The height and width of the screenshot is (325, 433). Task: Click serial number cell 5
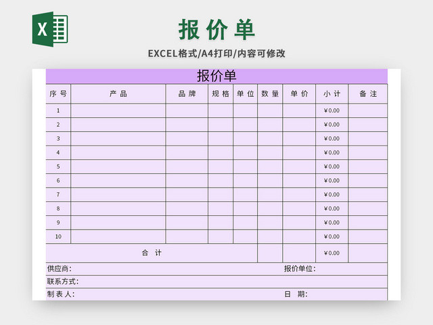tap(58, 167)
